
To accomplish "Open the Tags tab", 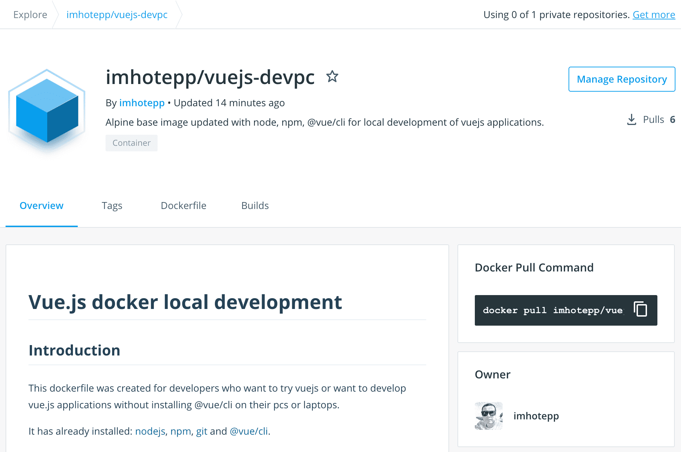I will [112, 206].
